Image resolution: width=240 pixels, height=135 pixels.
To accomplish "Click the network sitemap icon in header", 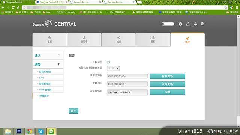I will (x=188, y=24).
